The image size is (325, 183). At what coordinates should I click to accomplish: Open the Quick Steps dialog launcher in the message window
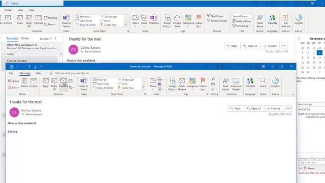coord(145,94)
